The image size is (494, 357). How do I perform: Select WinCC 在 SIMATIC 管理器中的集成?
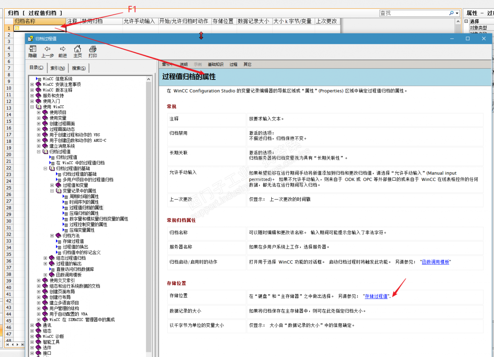coord(82,320)
